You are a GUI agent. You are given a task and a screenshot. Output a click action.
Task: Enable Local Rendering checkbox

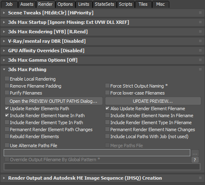click(x=7, y=79)
